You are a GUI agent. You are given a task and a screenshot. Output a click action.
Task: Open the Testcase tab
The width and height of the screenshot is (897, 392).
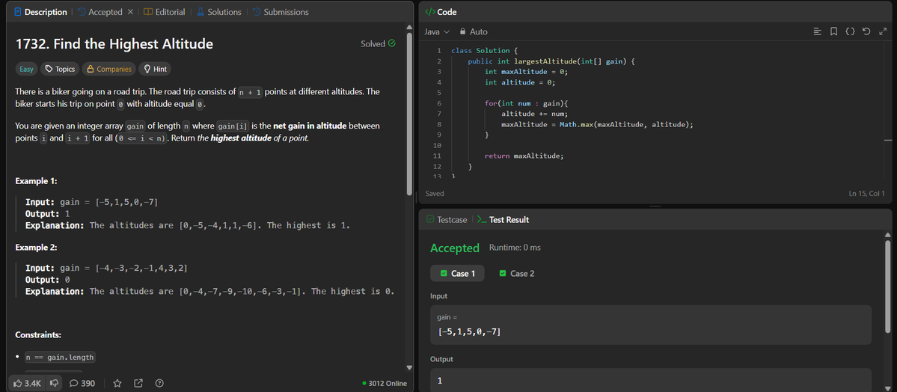coord(447,220)
